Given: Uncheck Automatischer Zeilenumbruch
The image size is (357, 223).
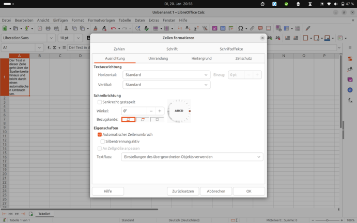Looking at the screenshot, I should pyautogui.click(x=100, y=135).
